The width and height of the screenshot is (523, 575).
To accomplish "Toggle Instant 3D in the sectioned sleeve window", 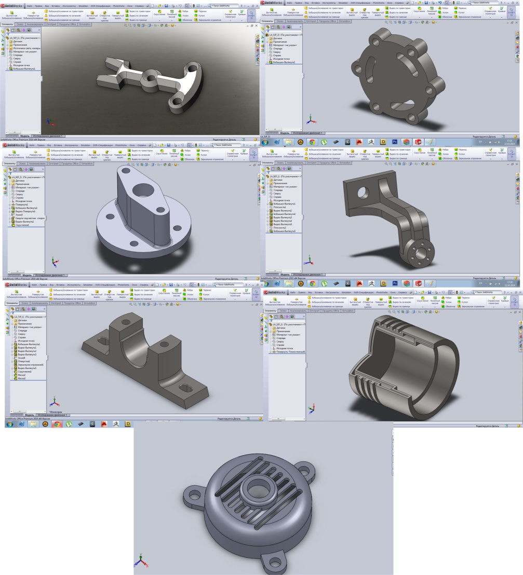I will [x=514, y=302].
